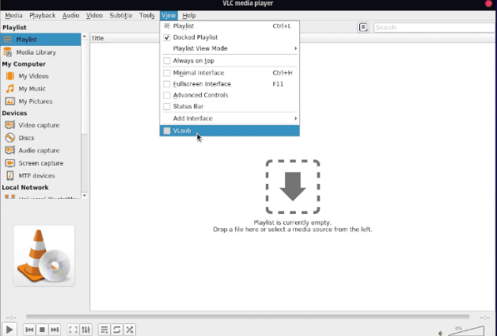Open My Pictures sidebar item

click(40, 101)
